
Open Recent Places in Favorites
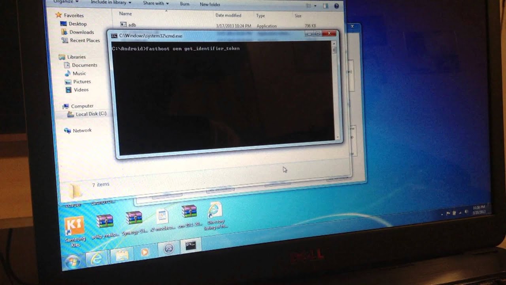point(81,40)
